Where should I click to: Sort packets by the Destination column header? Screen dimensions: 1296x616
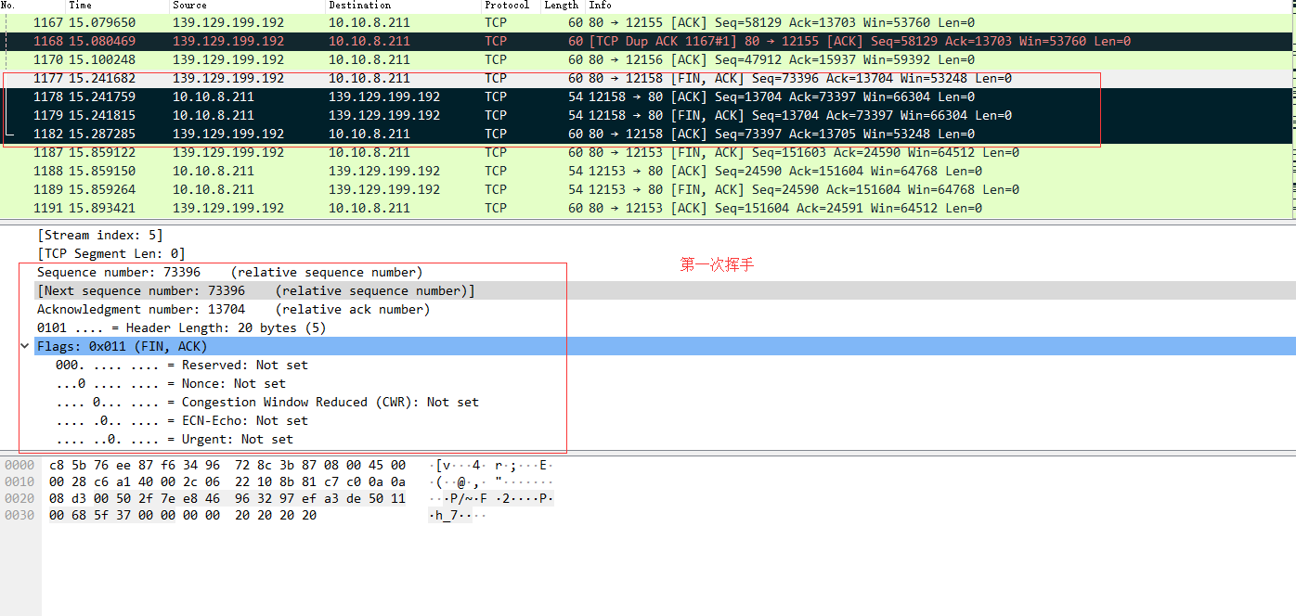pos(359,6)
